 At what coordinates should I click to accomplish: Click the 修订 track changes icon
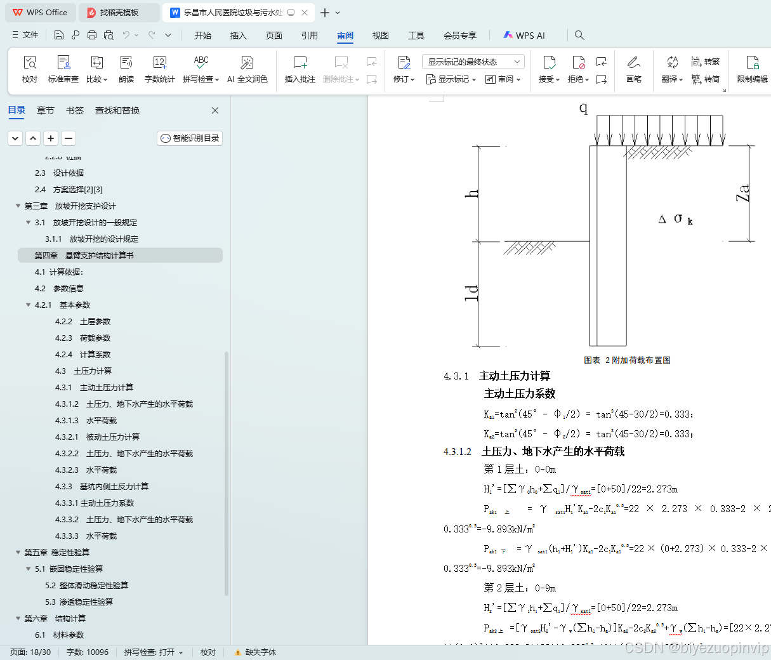(x=404, y=62)
